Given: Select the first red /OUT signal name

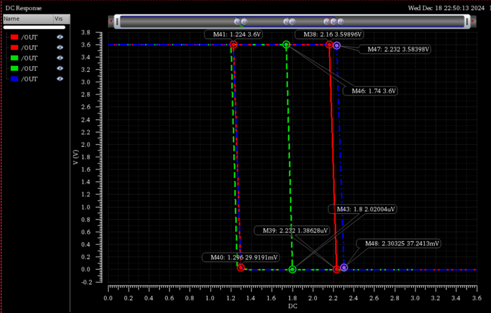Looking at the screenshot, I should 29,37.
